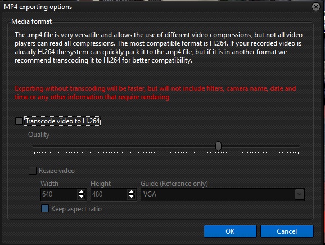Open the Guide dropdown arrow
Viewport: 325px width, 245px height.
pyautogui.click(x=299, y=194)
